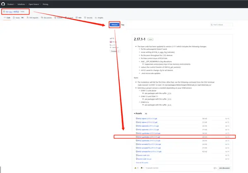Image resolution: width=248 pixels, height=173 pixels.
Task: Open the r8152 repository name link
Action: pyautogui.click(x=16, y=12)
